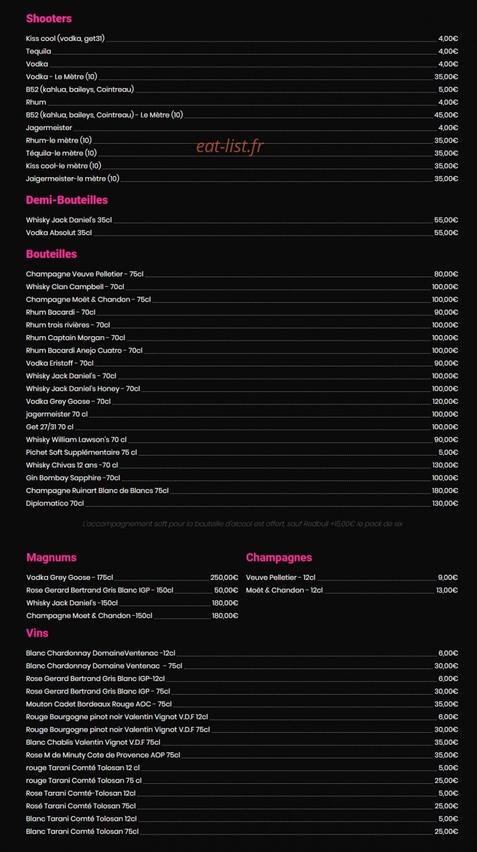Select Rouge Bourgogne pinot noir V.D.F 12cl
This screenshot has width=477, height=852.
pyautogui.click(x=242, y=717)
